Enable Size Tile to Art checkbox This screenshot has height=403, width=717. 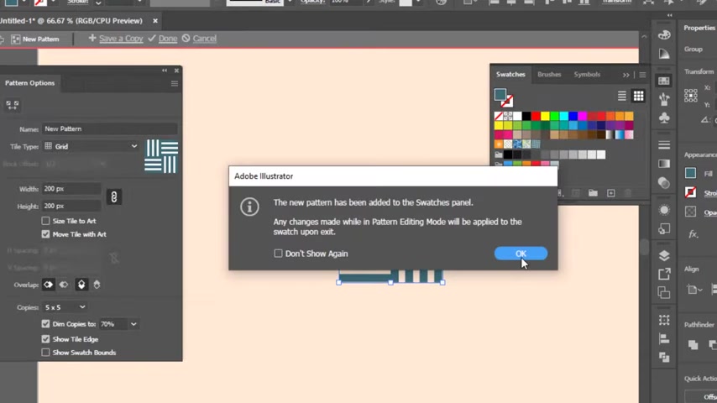[45, 221]
